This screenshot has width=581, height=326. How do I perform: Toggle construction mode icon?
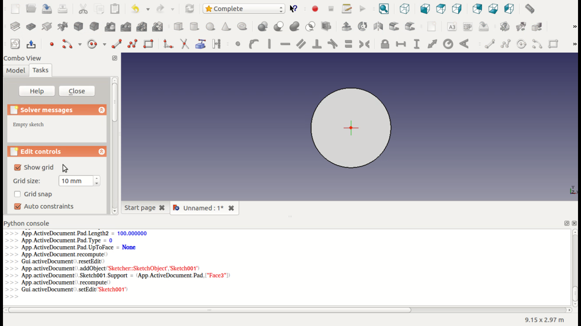216,44
